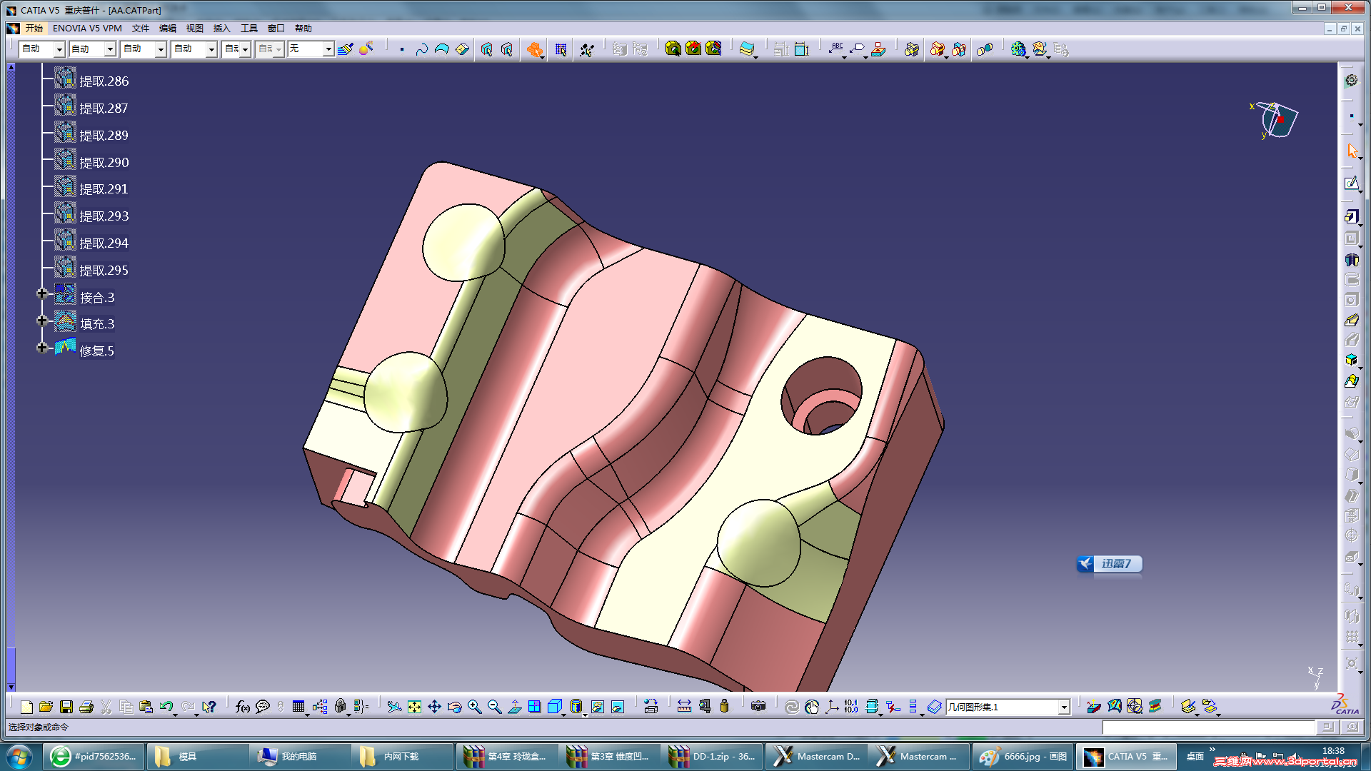Click the Apply Material orange icon

534,49
